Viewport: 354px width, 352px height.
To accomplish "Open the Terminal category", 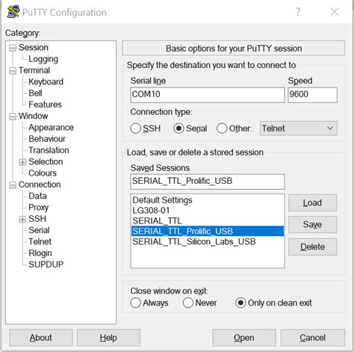I will click(34, 70).
